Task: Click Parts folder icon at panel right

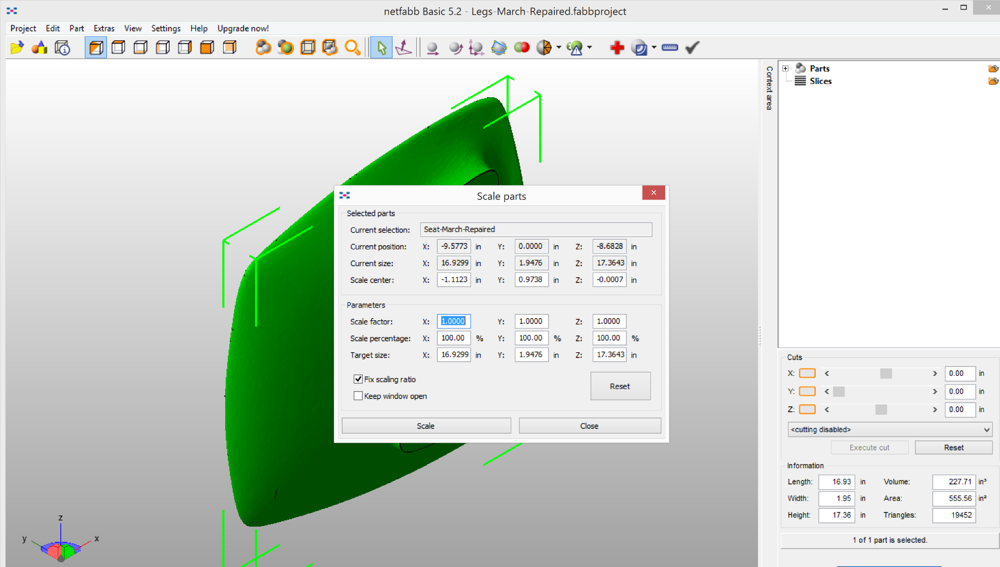Action: (993, 69)
